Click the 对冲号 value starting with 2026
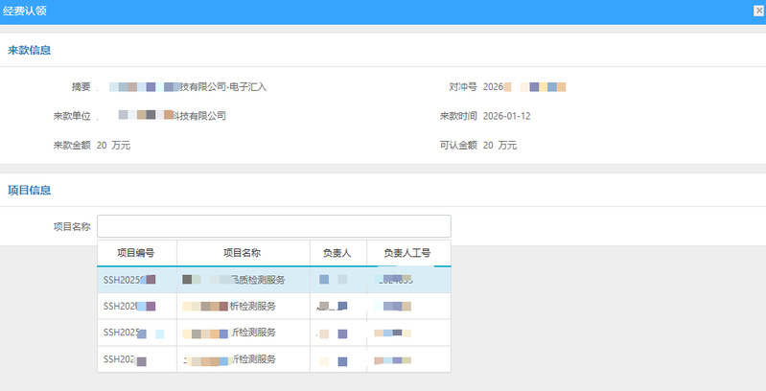Image resolution: width=766 pixels, height=391 pixels. (x=524, y=86)
